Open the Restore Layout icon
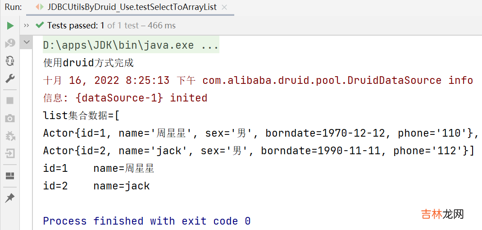The width and height of the screenshot is (482, 230). pos(10,175)
